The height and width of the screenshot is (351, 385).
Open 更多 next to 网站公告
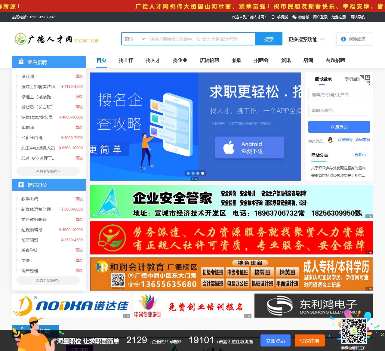coord(360,155)
